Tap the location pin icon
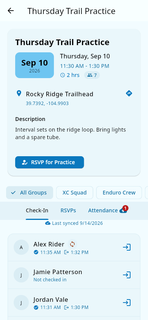This screenshot has height=320, width=148. 19,94
